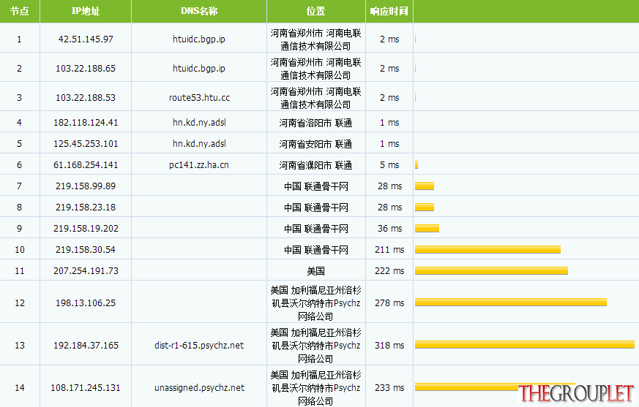Image resolution: width=639 pixels, height=407 pixels.
Task: Select IP address 182.118.124.41
Action: point(86,123)
